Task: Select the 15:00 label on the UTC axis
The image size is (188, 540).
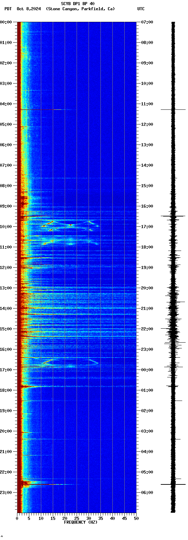Action: 147,186
